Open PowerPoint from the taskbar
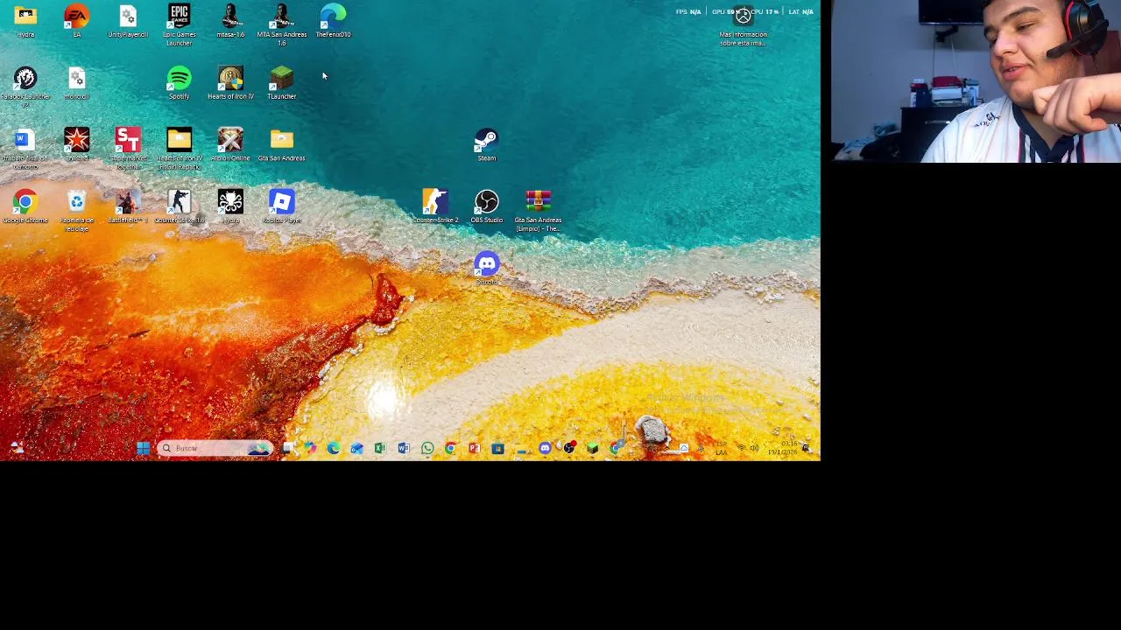Viewport: 1121px width, 630px height. [x=474, y=448]
